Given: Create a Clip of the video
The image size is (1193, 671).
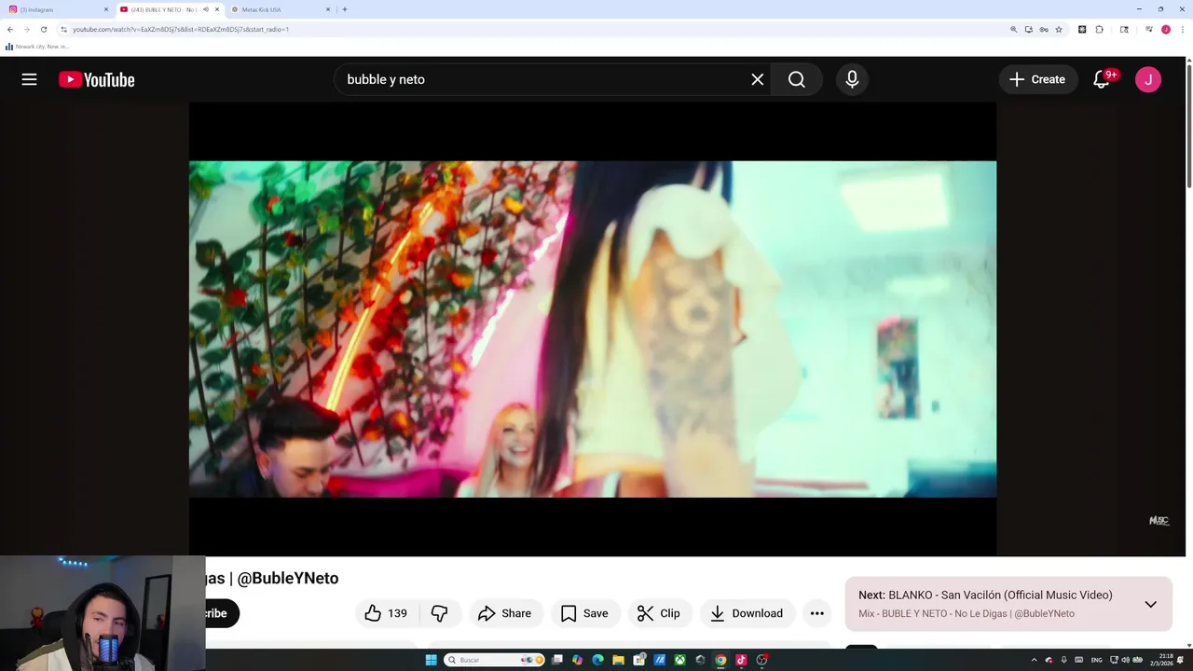Looking at the screenshot, I should coord(659,613).
